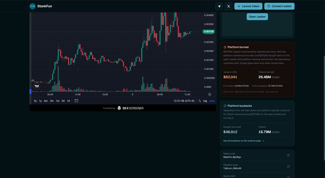Click the Platform buybacks refresh icon

(224, 106)
